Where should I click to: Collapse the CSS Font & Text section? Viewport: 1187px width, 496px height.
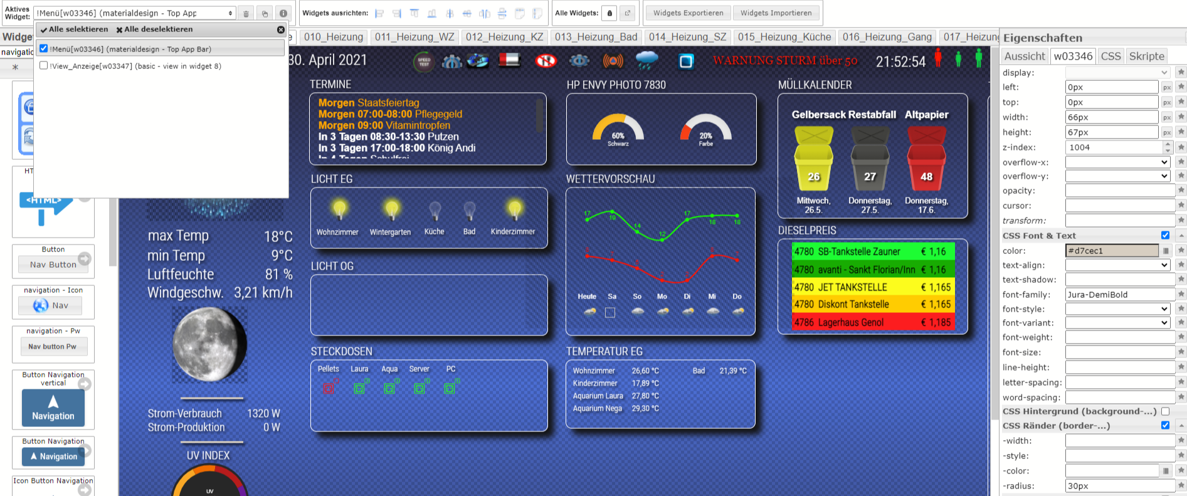click(x=1181, y=236)
